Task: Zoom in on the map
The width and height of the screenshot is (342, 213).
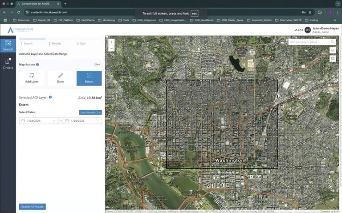Action: click(x=111, y=42)
